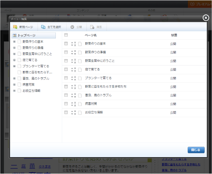Select 野菜生育中に行うこと in the tree
The height and width of the screenshot is (174, 212).
point(37,54)
